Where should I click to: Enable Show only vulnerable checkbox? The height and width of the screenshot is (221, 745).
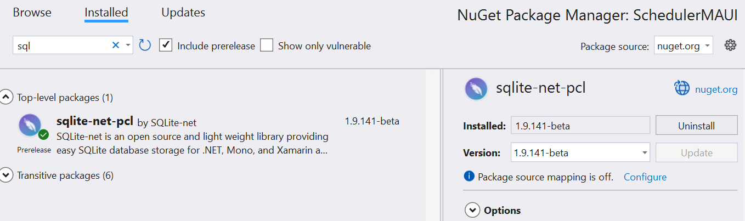[x=267, y=46]
